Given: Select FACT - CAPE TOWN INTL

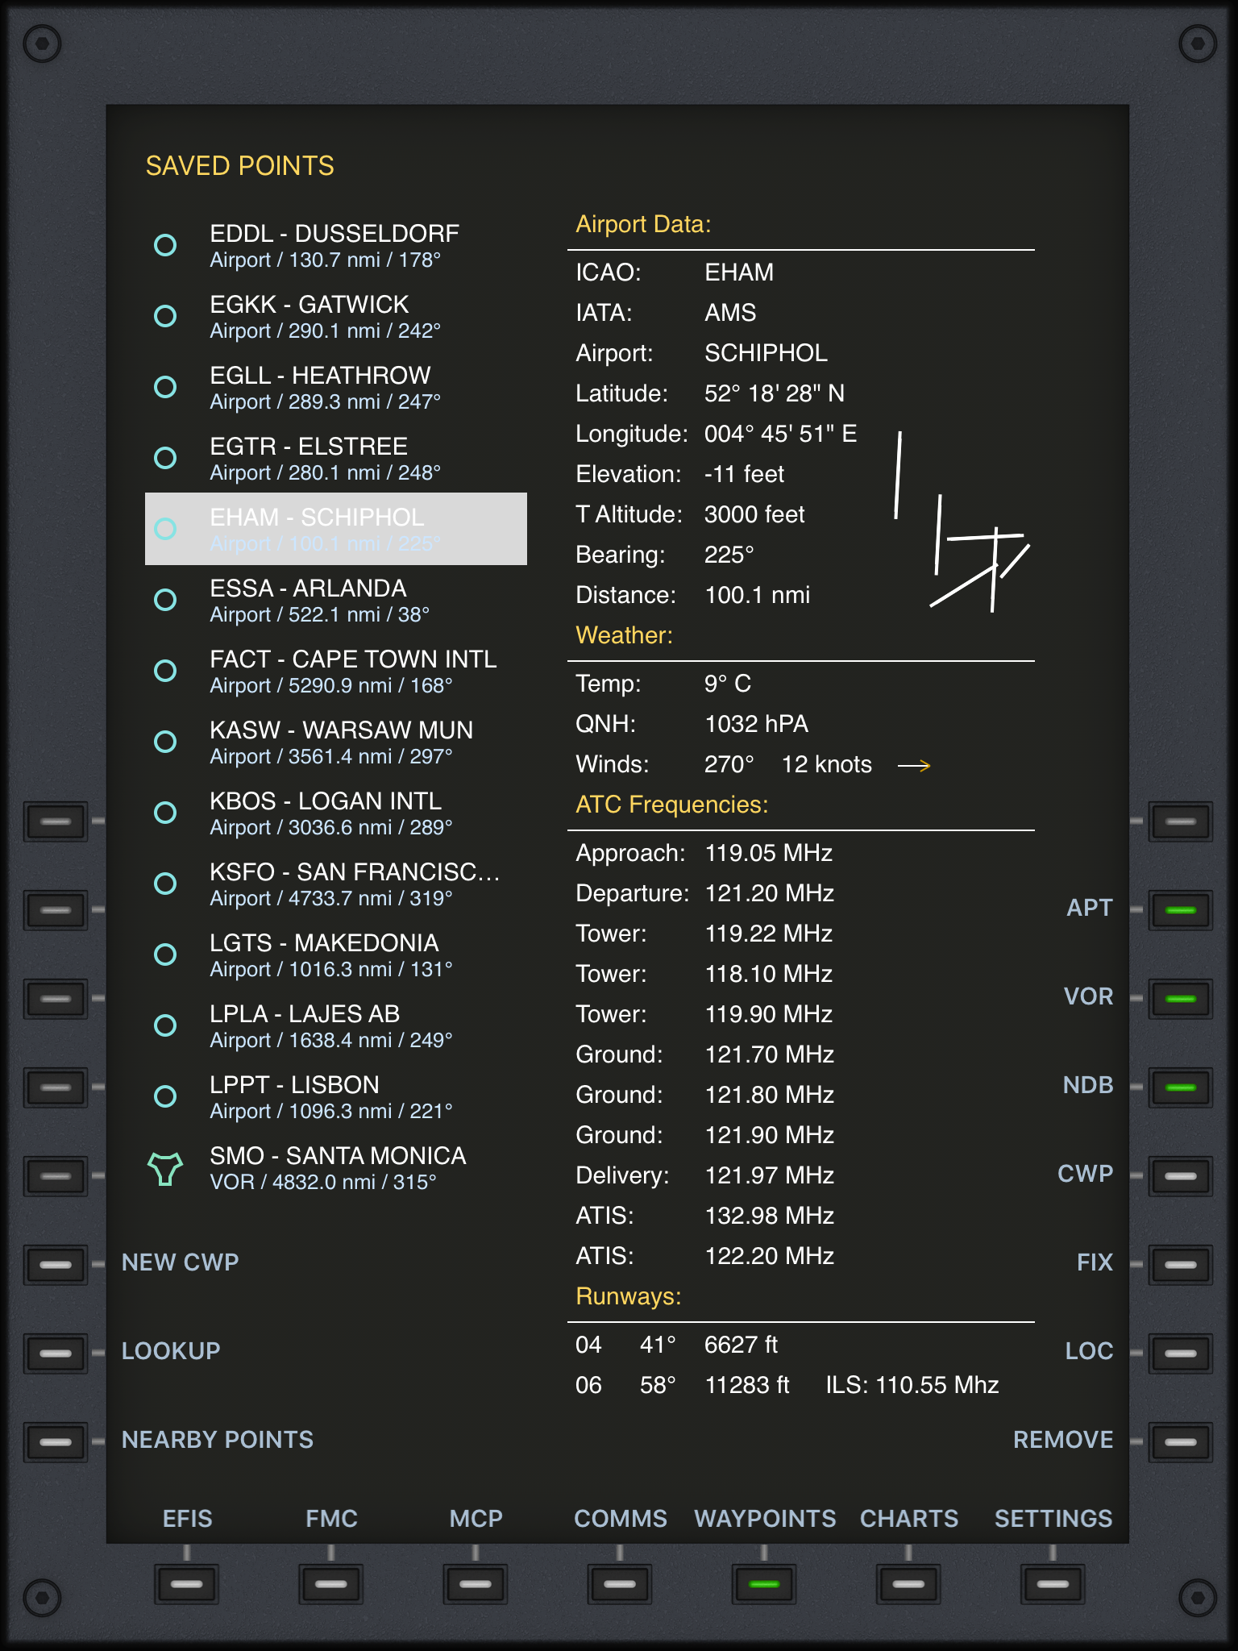Looking at the screenshot, I should coord(336,671).
